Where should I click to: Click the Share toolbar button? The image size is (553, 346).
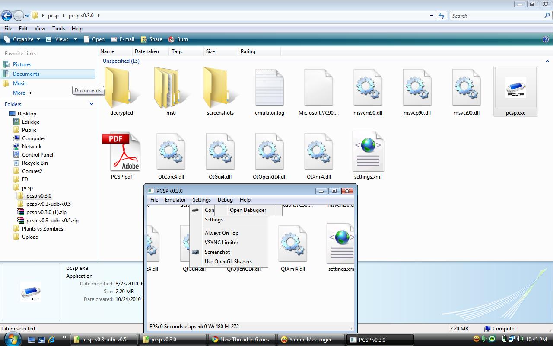152,39
